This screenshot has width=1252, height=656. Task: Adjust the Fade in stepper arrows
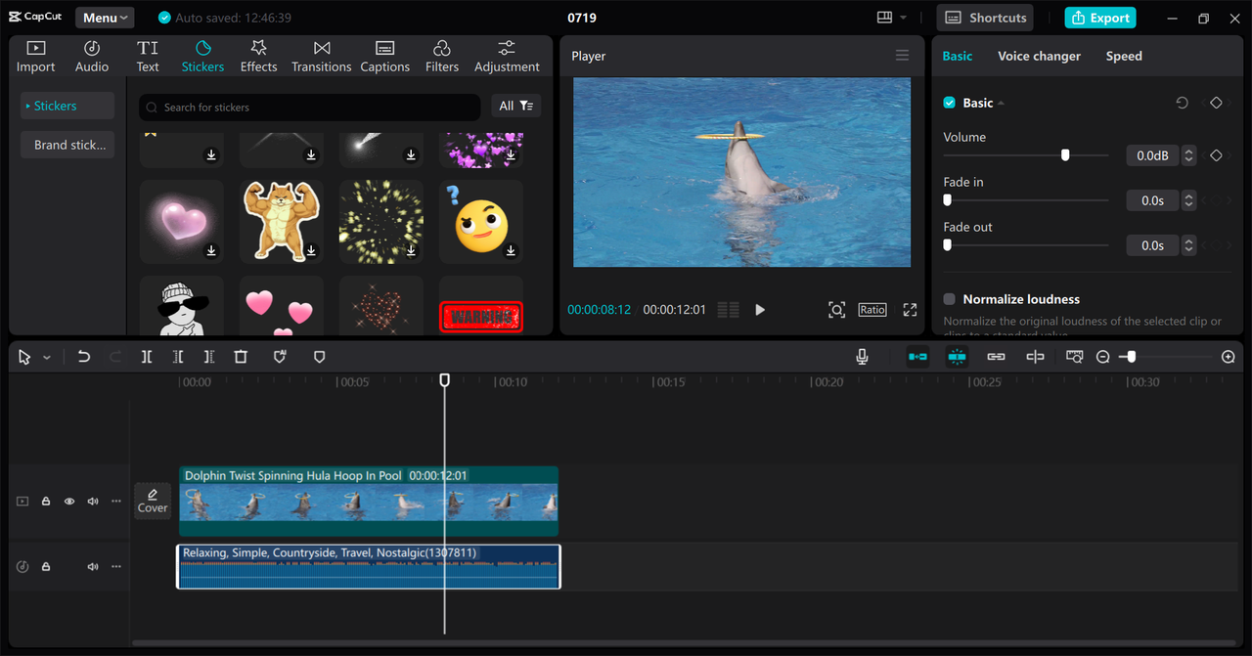[x=1188, y=200]
